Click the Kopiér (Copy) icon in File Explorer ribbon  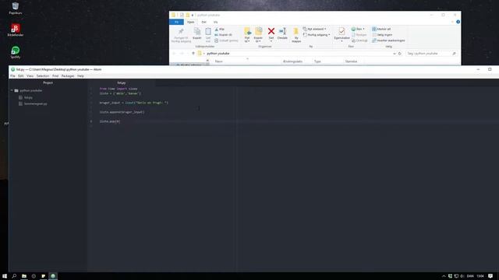point(197,33)
